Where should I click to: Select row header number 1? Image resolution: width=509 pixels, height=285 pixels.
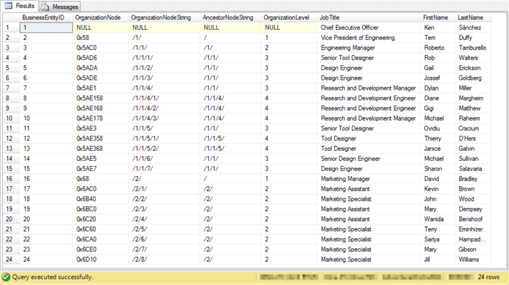pyautogui.click(x=11, y=28)
